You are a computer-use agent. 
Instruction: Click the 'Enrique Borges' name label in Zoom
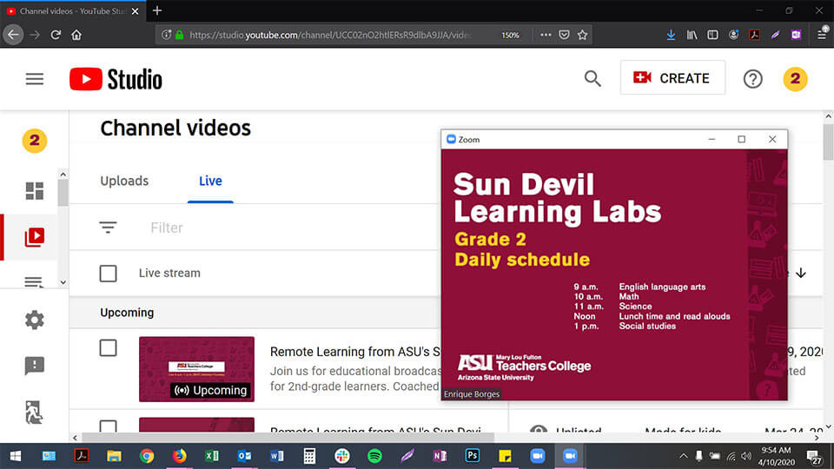tap(471, 394)
